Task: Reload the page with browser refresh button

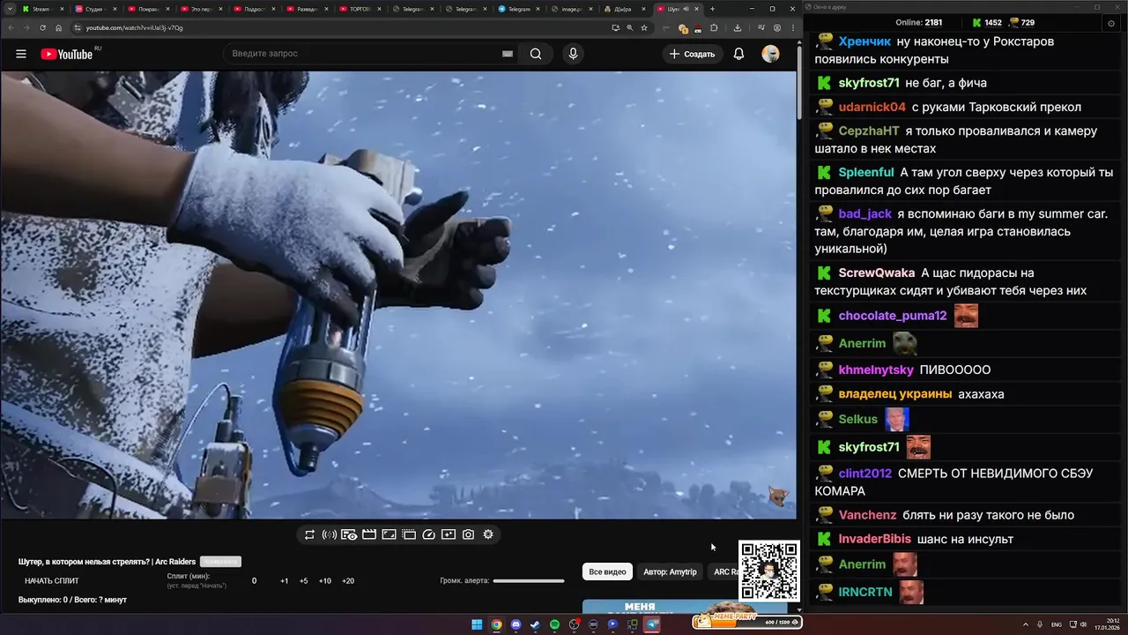Action: tap(43, 27)
